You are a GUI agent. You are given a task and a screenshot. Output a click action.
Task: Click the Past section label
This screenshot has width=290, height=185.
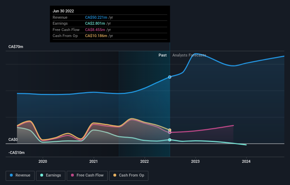tap(162, 55)
